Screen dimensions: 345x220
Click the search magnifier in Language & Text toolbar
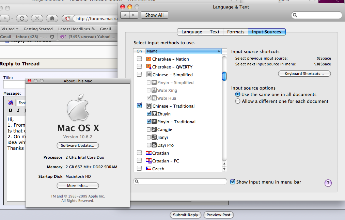point(295,15)
